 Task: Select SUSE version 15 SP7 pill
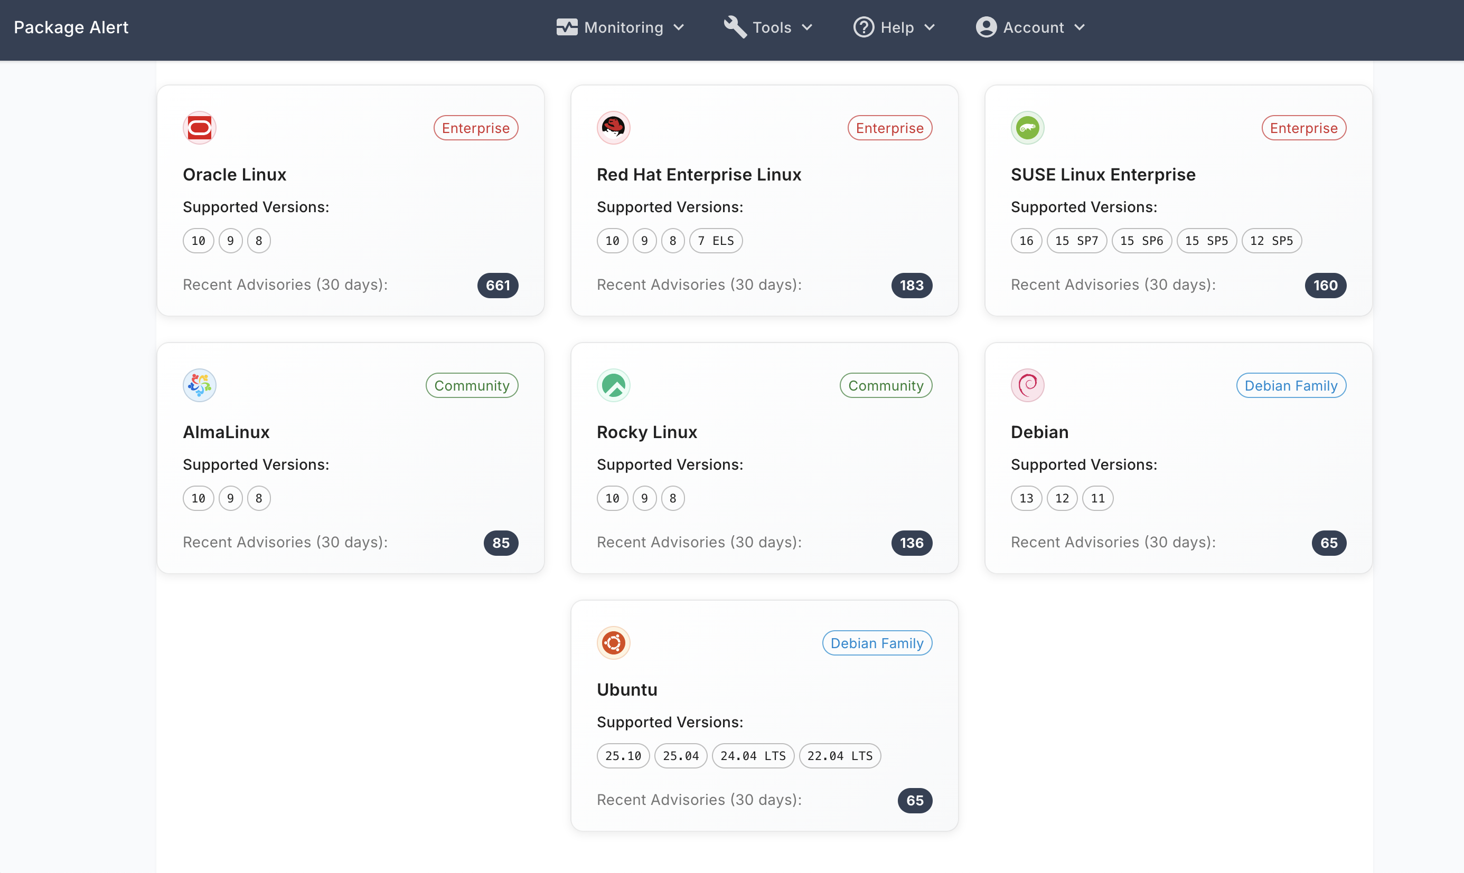(1076, 241)
